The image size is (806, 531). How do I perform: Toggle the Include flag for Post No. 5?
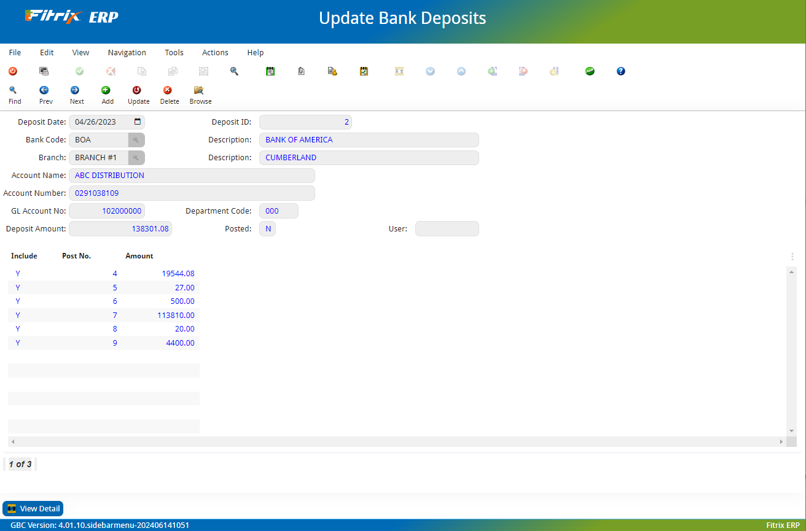[x=18, y=287]
